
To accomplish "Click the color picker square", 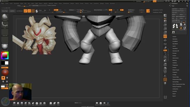I will pyautogui.click(x=5, y=55).
